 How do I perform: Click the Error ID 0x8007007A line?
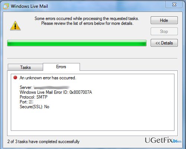point(56,92)
